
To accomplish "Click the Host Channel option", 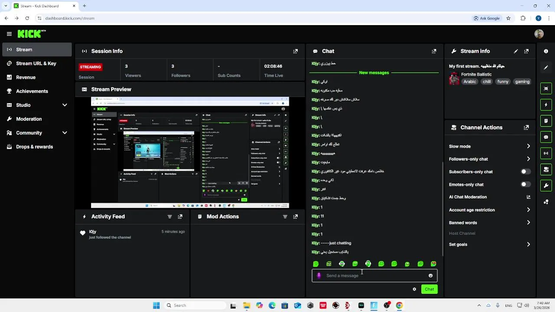I will (x=462, y=233).
